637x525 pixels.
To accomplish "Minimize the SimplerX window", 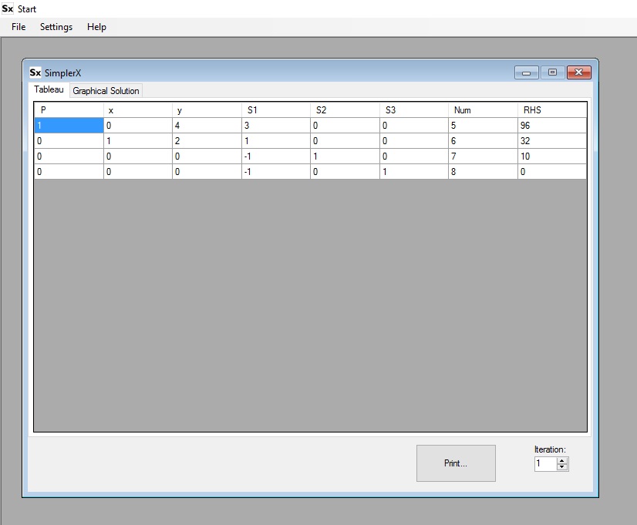I will click(527, 72).
